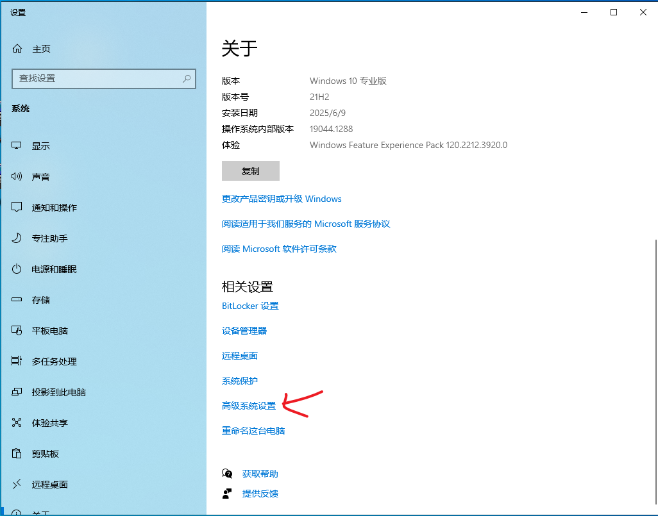658x516 pixels.
Task: Click the 通知和操作 message icon
Action: (17, 207)
